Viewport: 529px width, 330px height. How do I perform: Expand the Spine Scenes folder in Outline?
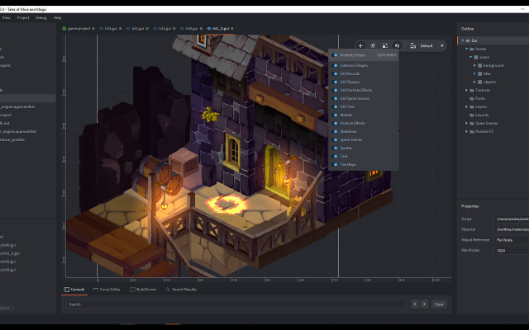pos(466,123)
